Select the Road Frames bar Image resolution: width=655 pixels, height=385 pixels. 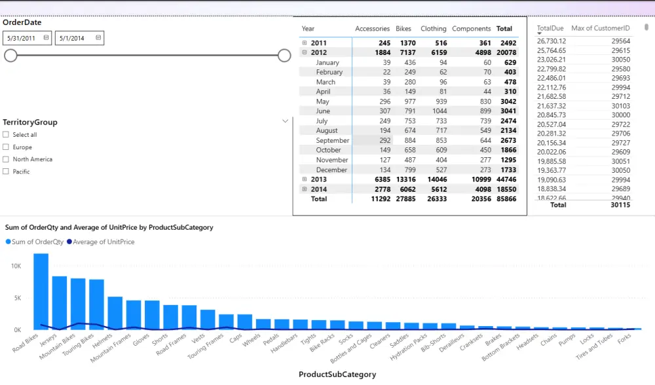click(x=189, y=318)
